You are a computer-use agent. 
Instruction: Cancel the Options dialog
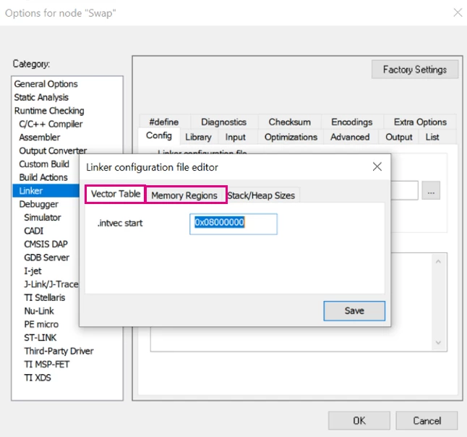(x=427, y=420)
